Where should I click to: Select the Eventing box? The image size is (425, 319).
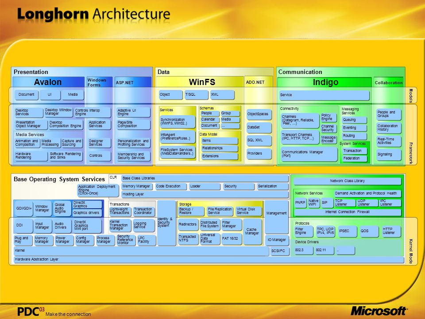(x=354, y=128)
